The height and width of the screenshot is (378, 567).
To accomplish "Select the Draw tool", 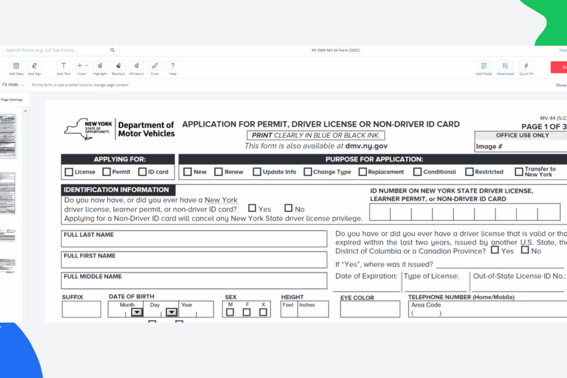I will click(x=154, y=65).
